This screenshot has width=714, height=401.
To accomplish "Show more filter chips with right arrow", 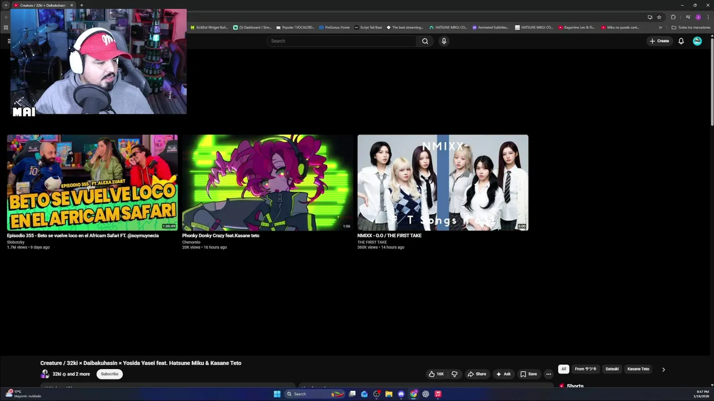I will pos(663,369).
